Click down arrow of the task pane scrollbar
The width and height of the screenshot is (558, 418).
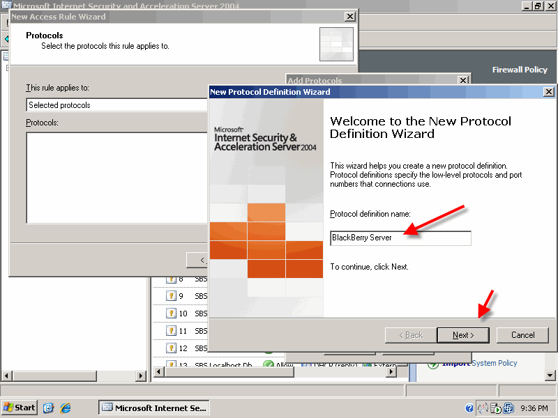coord(550,375)
